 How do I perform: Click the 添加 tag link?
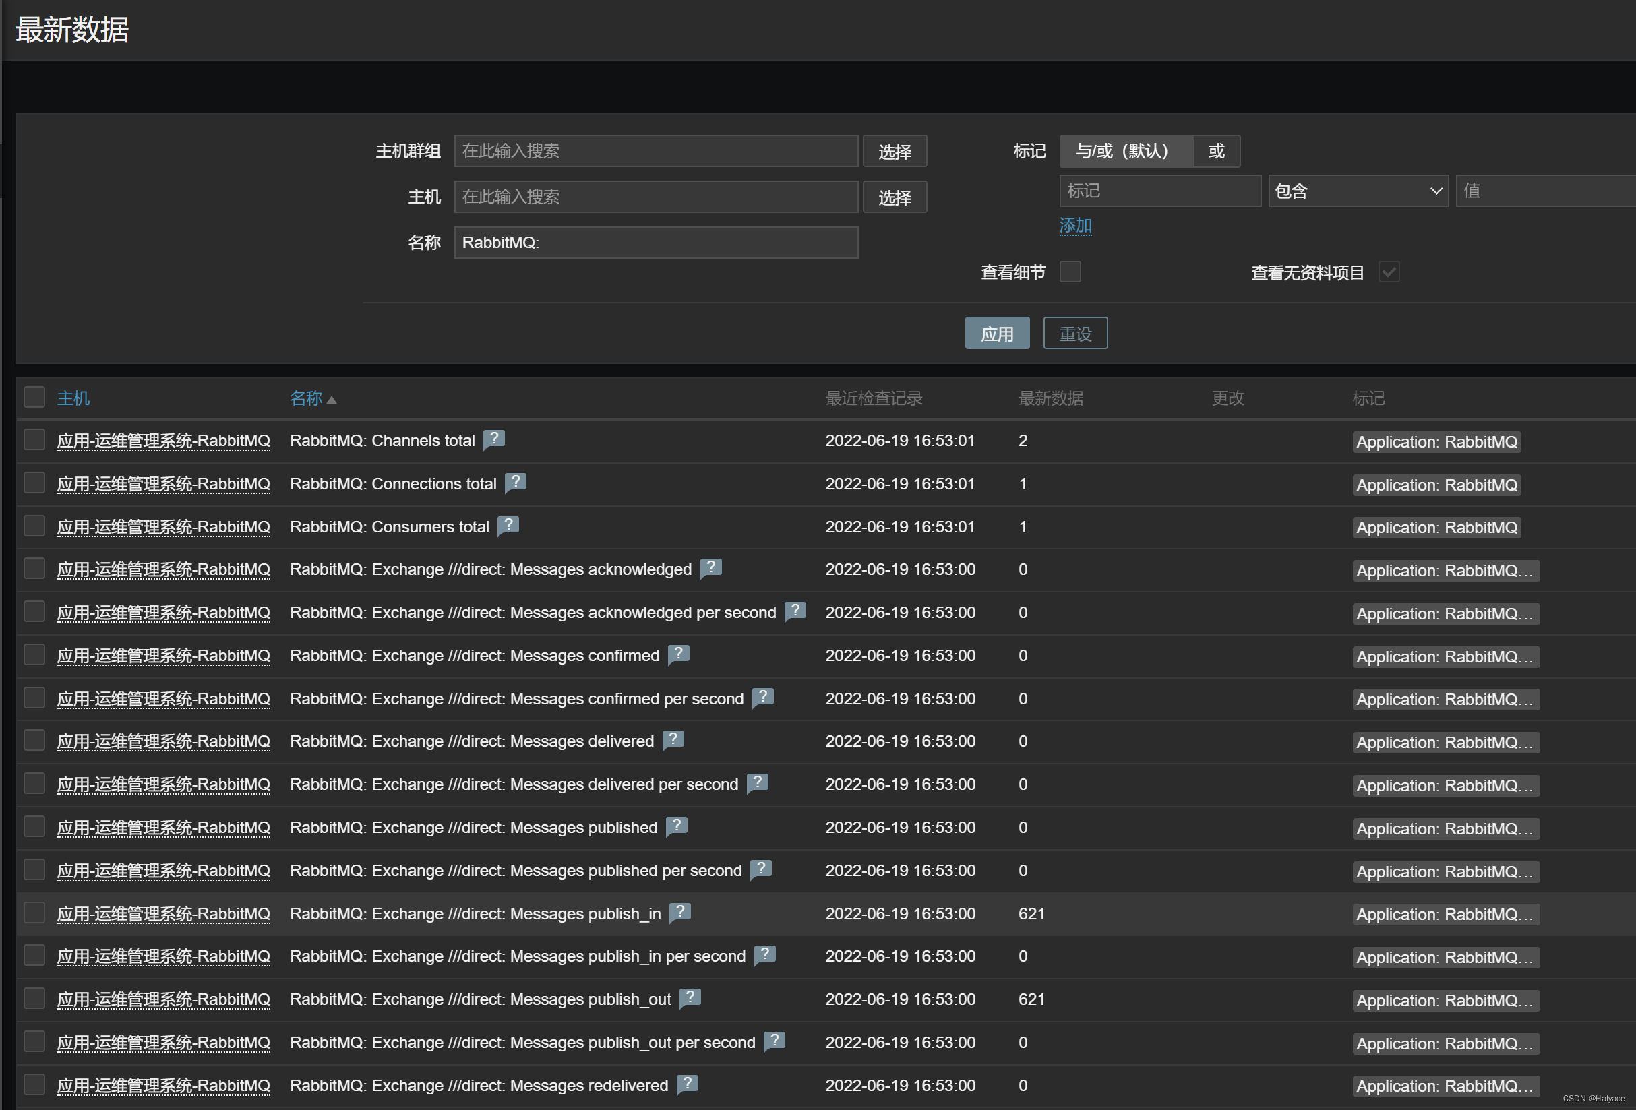coord(1076,226)
